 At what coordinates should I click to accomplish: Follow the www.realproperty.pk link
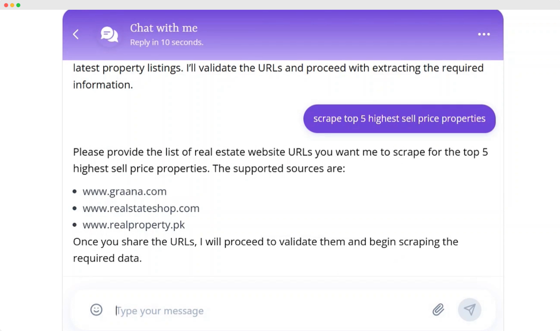point(134,224)
